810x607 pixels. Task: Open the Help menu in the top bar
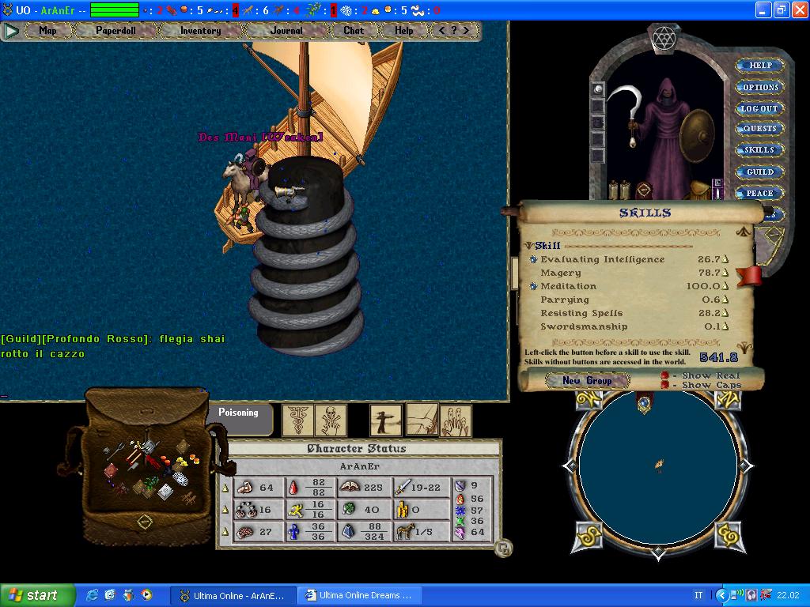pyautogui.click(x=404, y=31)
